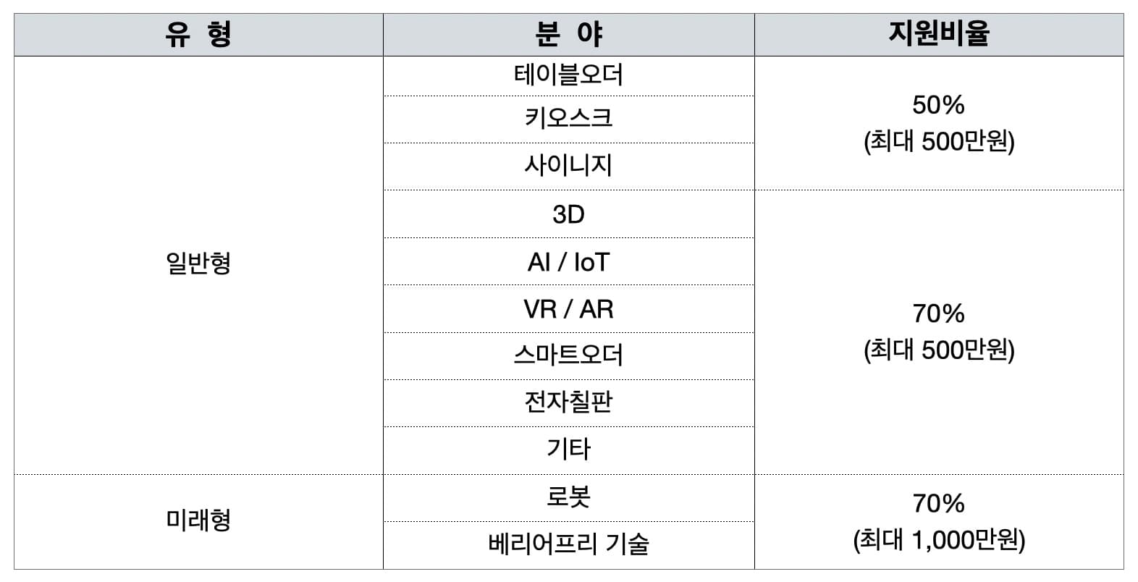The width and height of the screenshot is (1138, 582).
Task: Select the 3D field cell
Action: pos(568,214)
